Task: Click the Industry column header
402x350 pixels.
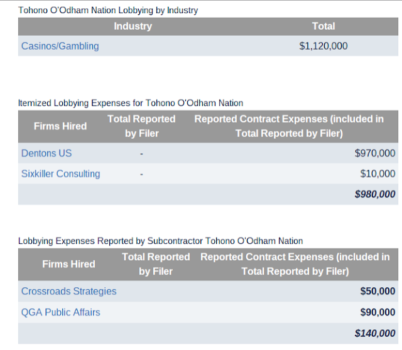Action: (x=133, y=26)
